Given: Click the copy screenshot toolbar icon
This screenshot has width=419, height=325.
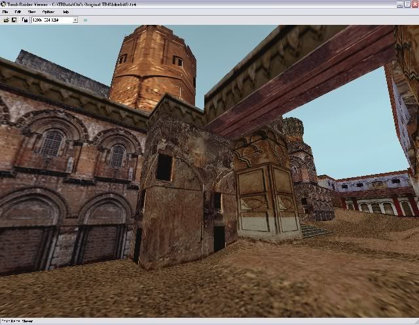Looking at the screenshot, I should [25, 20].
